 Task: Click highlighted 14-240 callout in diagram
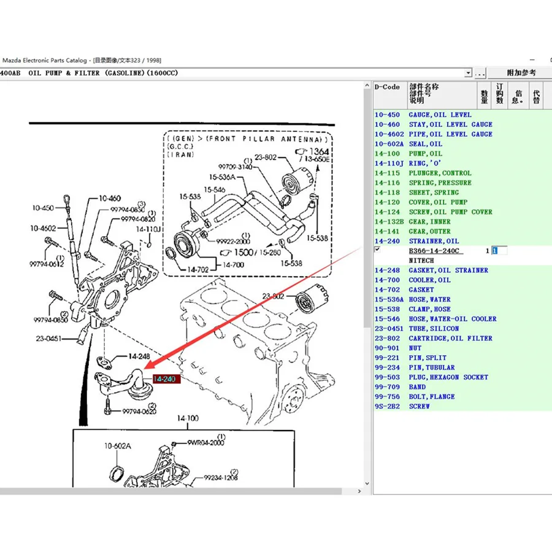point(166,379)
